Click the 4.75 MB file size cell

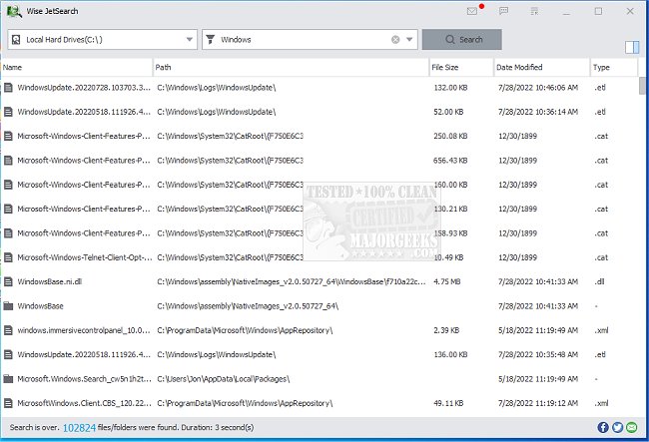[x=447, y=282]
